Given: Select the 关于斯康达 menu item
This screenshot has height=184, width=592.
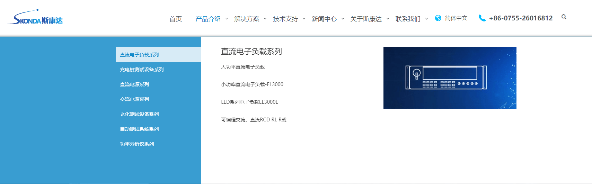Looking at the screenshot, I should click(366, 19).
